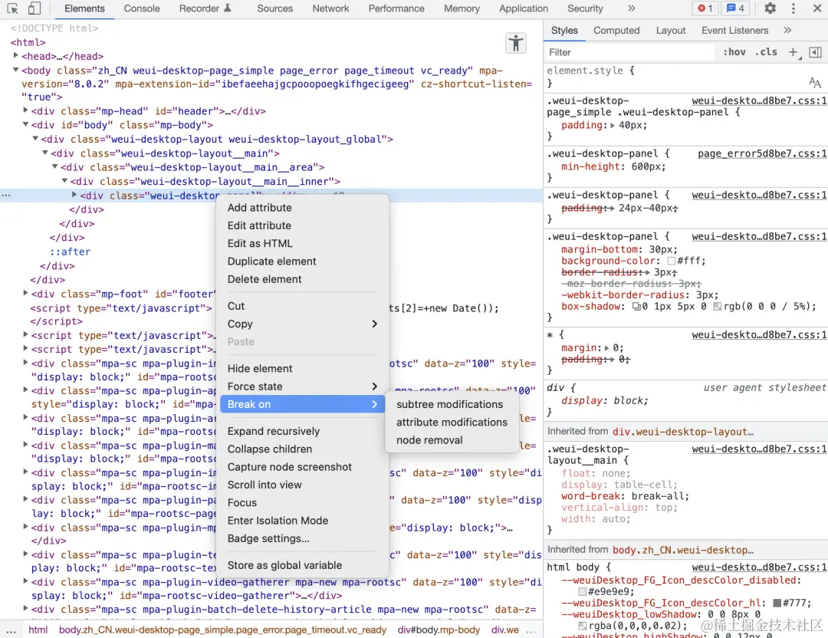828x638 pixels.
Task: Open page_error5d8be7.css:1 source link
Action: pyautogui.click(x=762, y=153)
